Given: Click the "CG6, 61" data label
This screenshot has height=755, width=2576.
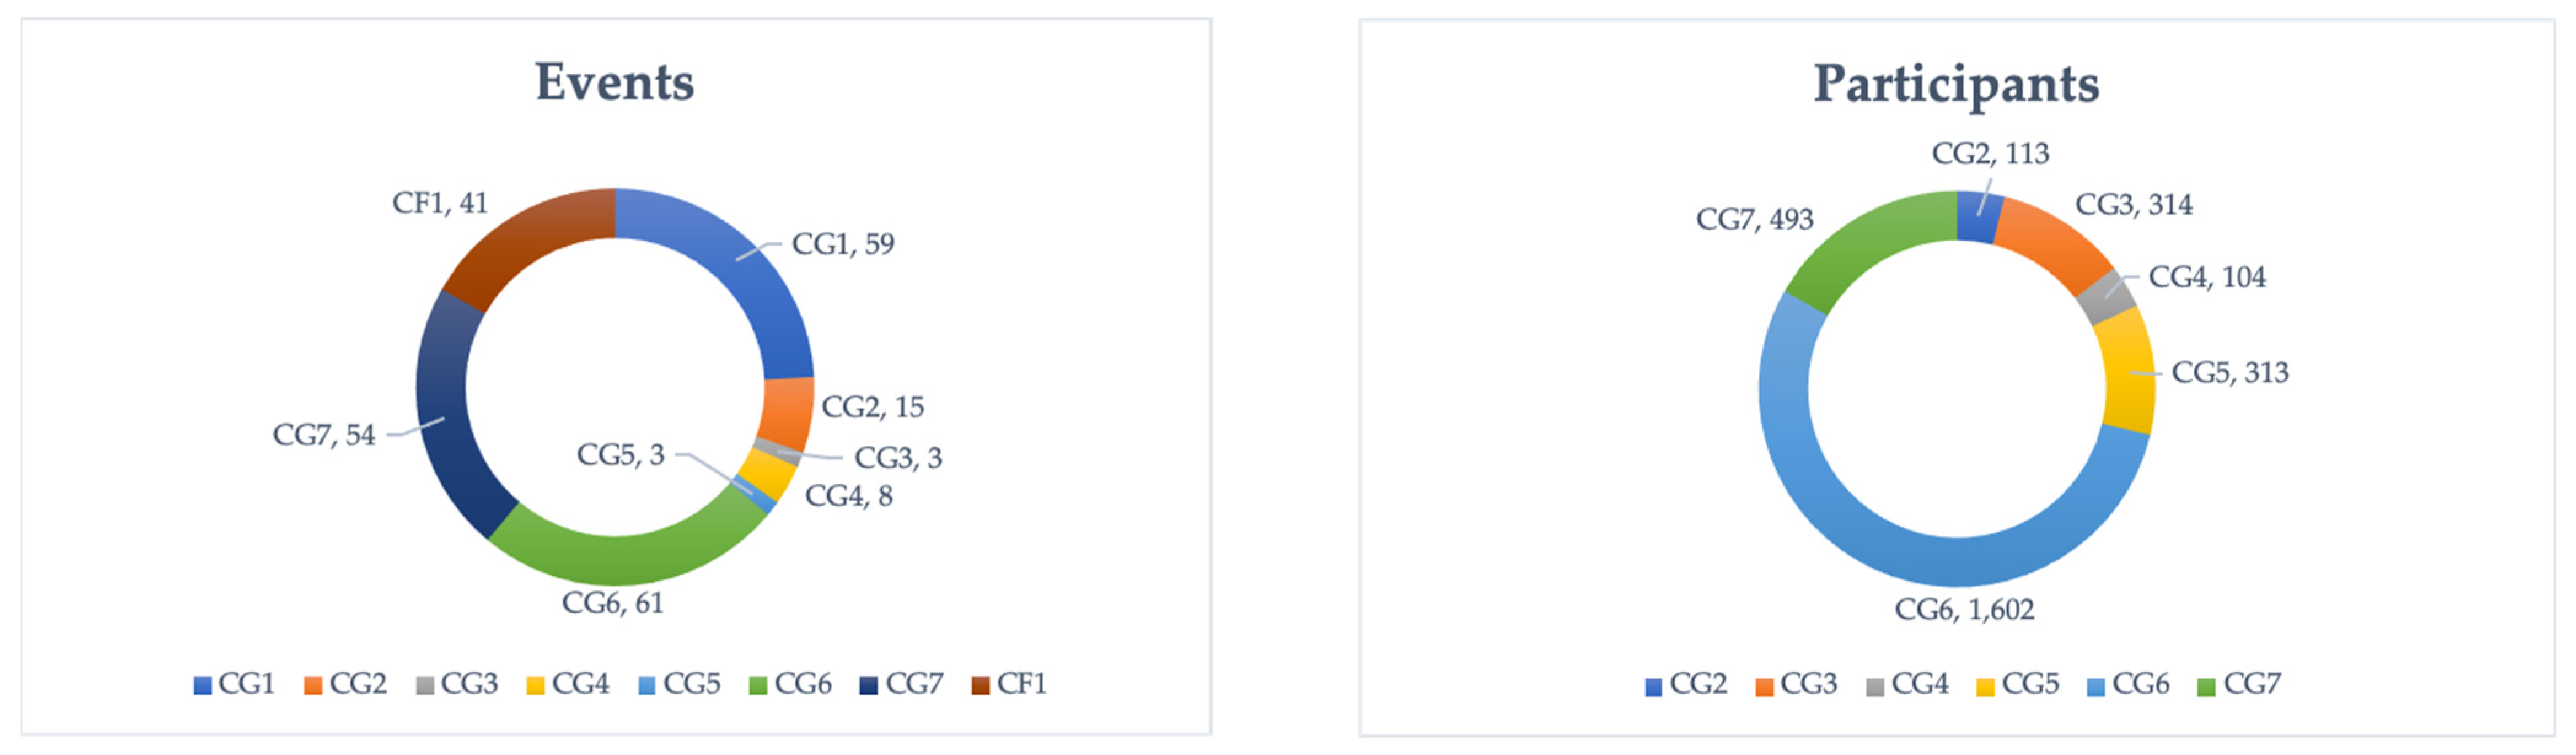Looking at the screenshot, I should tap(612, 603).
